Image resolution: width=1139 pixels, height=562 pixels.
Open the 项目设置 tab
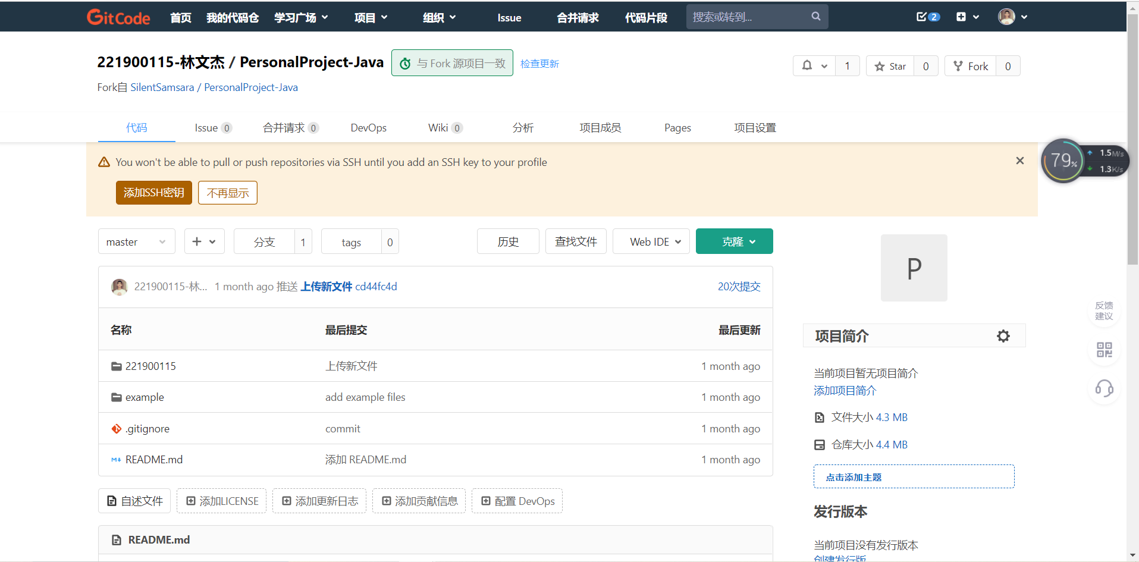coord(755,127)
